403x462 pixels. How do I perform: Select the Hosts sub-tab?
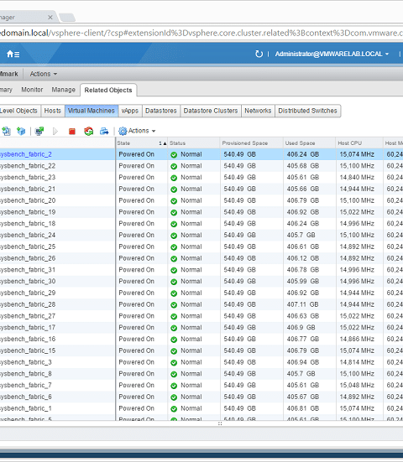53,111
